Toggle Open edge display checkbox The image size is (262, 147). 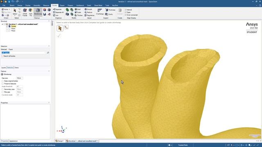click(x=126, y=12)
